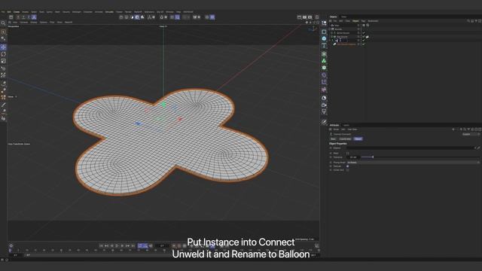Open the Object menu in Object Manager

(355, 21)
